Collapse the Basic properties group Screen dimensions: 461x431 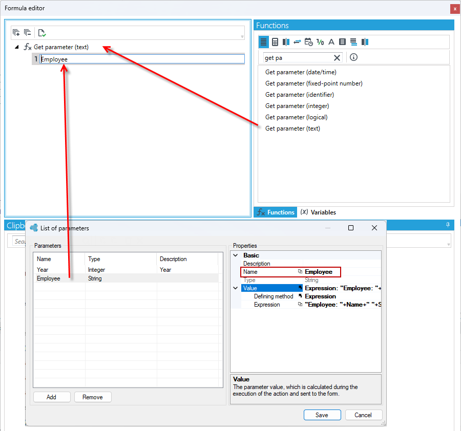[236, 255]
